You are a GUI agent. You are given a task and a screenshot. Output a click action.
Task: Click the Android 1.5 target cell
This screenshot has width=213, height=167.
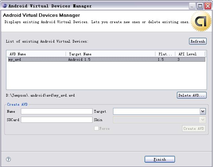click(x=79, y=59)
